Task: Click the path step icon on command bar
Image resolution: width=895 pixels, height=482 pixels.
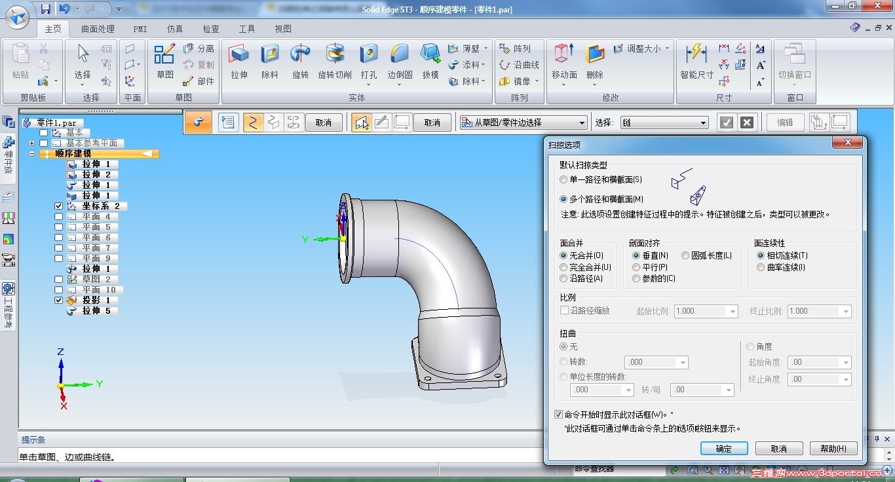Action: pyautogui.click(x=253, y=122)
